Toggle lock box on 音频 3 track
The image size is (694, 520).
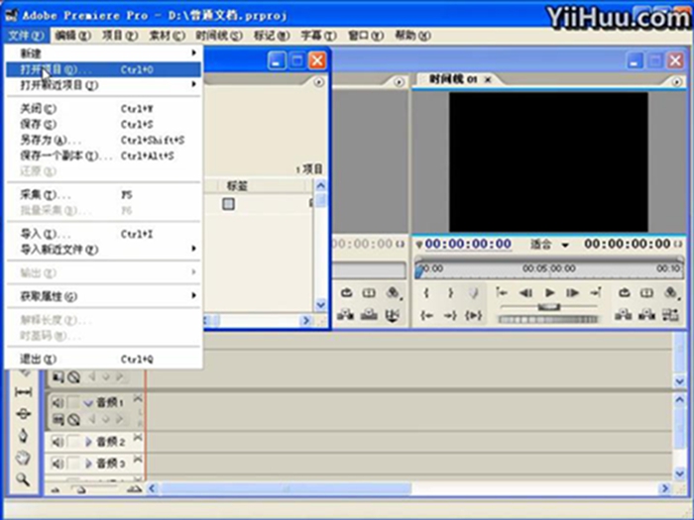pos(73,464)
